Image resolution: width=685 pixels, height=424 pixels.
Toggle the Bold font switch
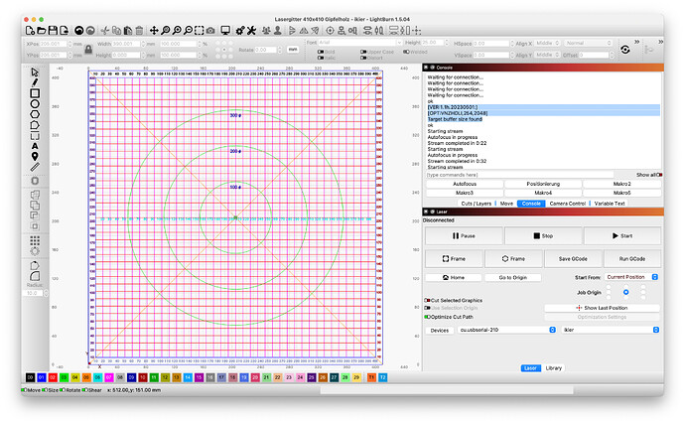click(321, 52)
